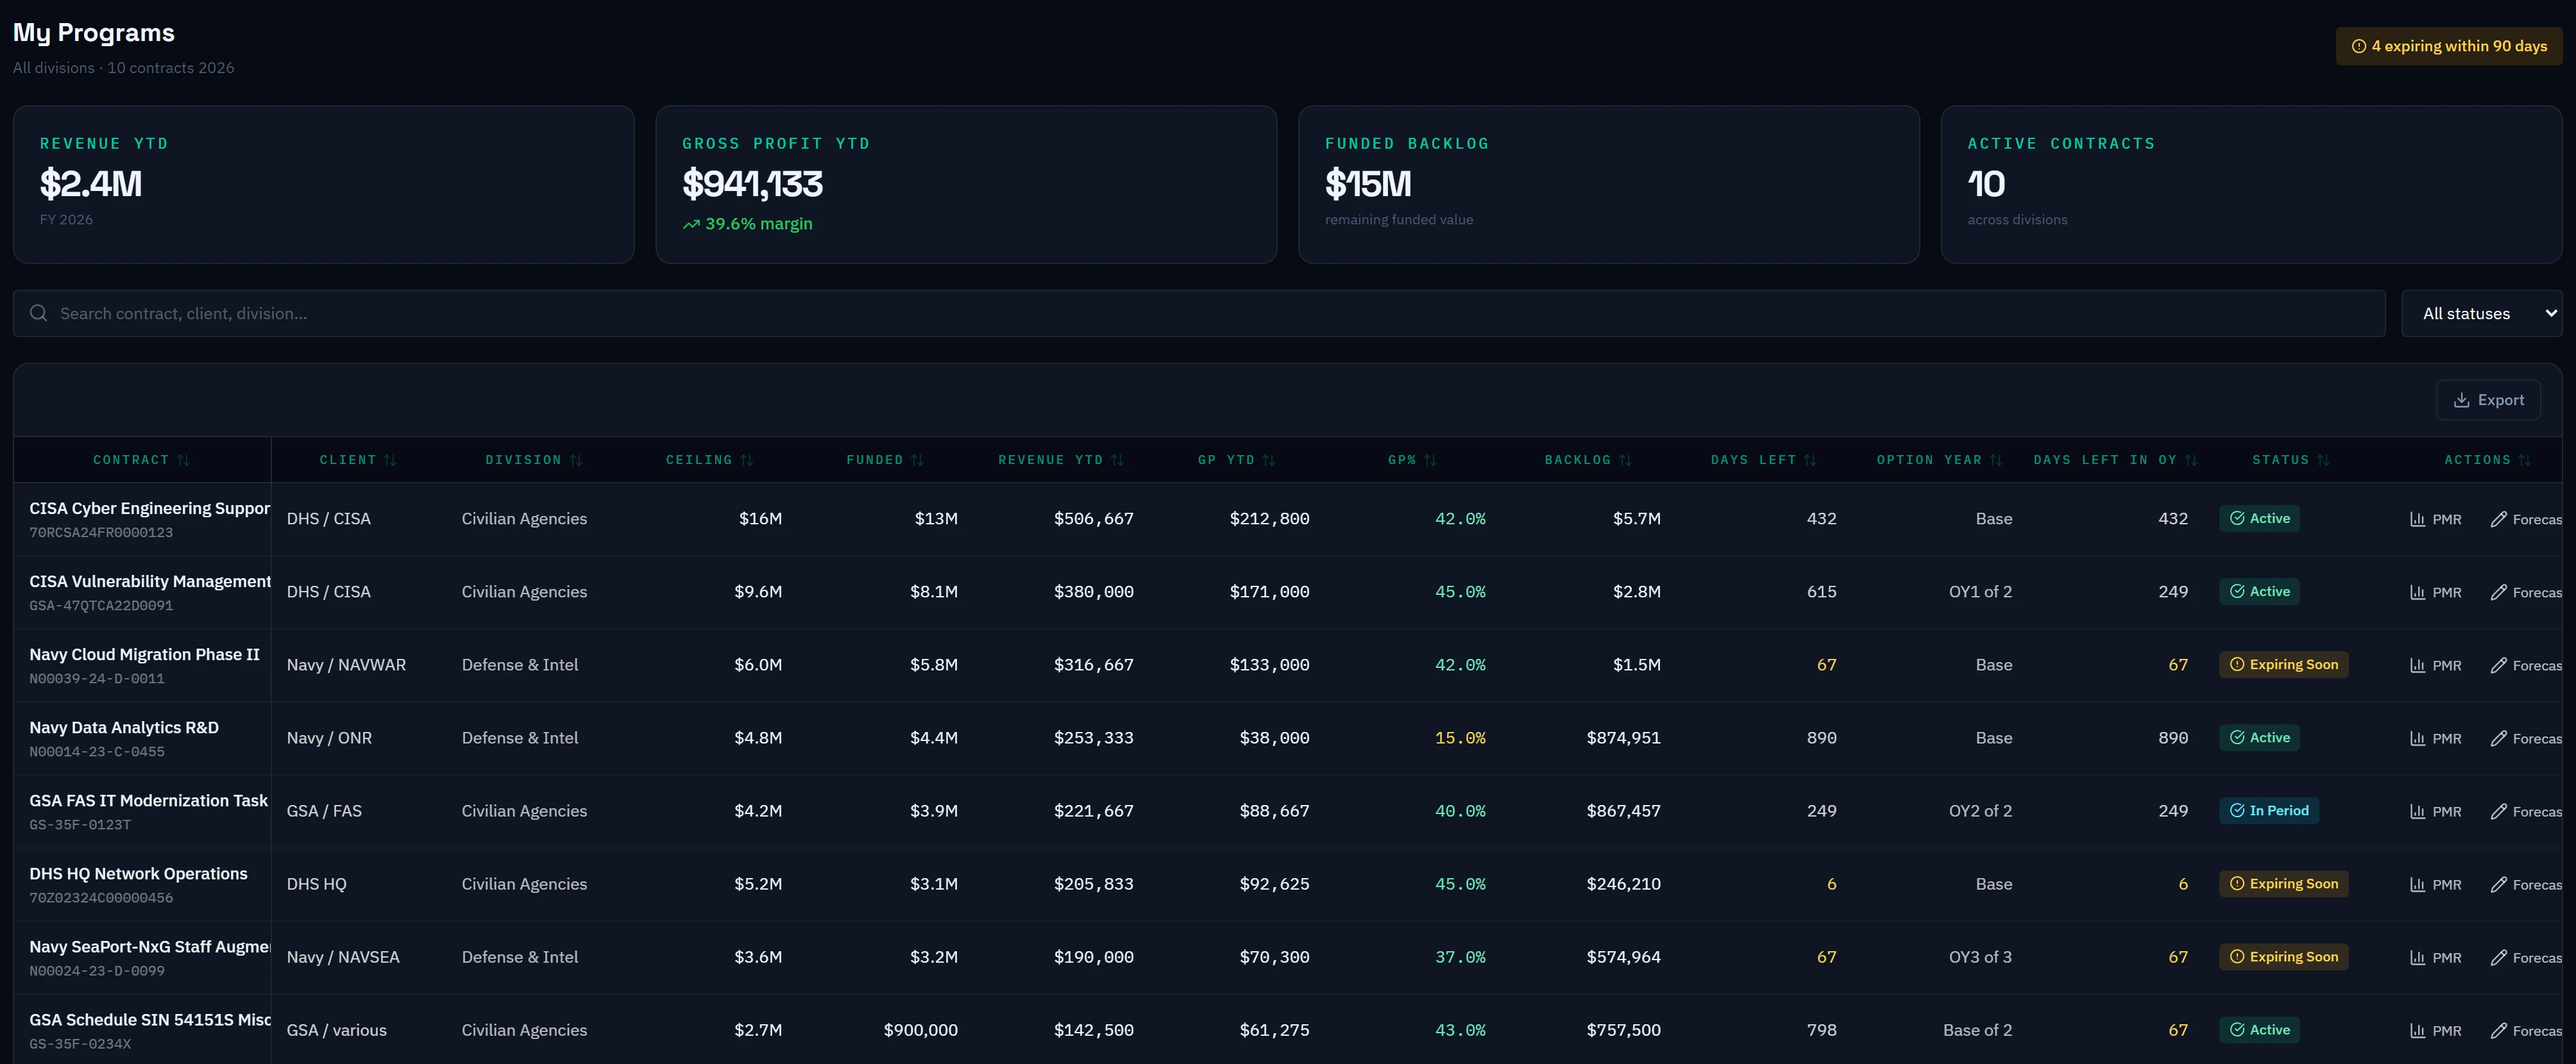Image resolution: width=2576 pixels, height=1064 pixels.
Task: Open Forecast for GSA Schedule SIN 541515
Action: 2526,1030
